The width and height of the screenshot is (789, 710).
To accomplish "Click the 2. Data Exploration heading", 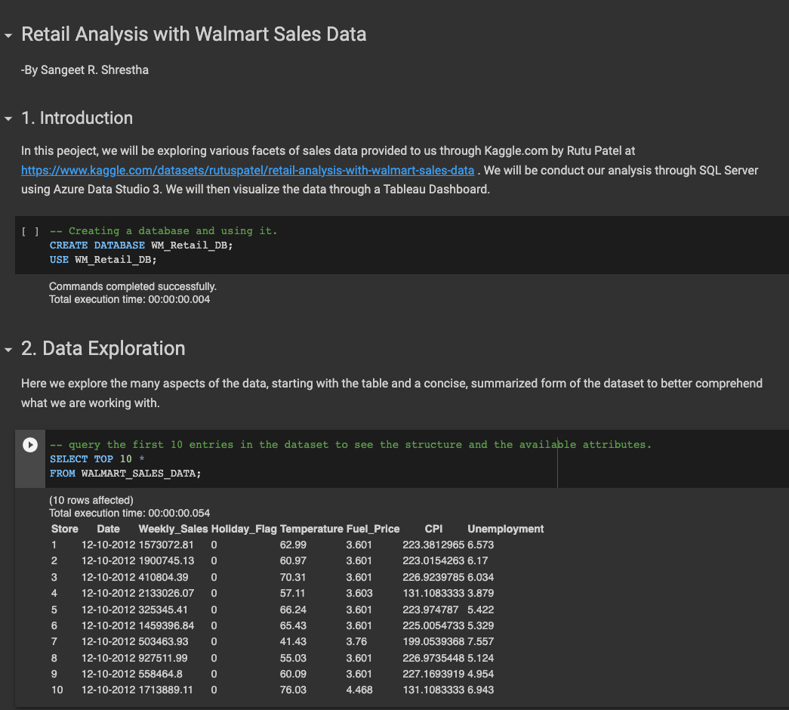I will 103,348.
